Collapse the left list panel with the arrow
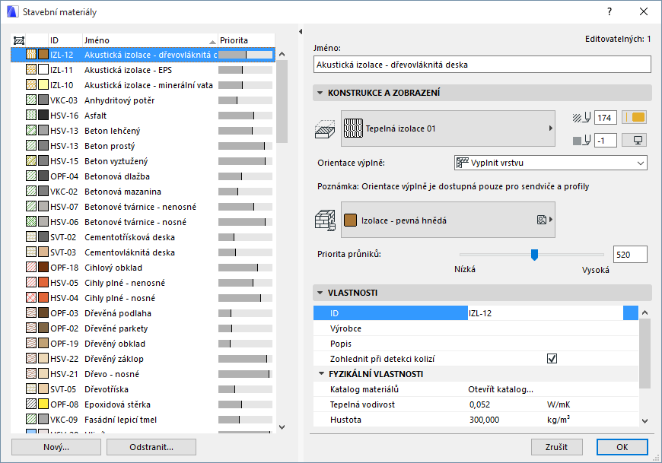 click(x=300, y=32)
